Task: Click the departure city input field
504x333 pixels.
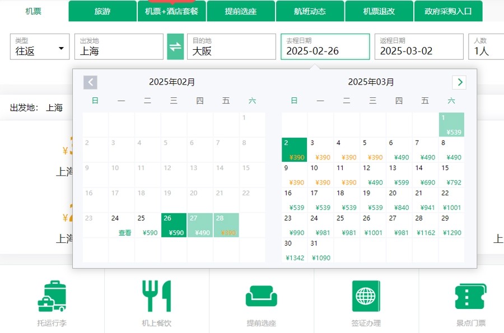Action: [x=119, y=46]
